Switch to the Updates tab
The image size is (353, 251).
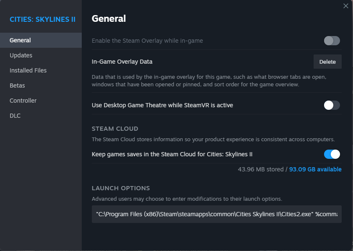click(x=41, y=55)
